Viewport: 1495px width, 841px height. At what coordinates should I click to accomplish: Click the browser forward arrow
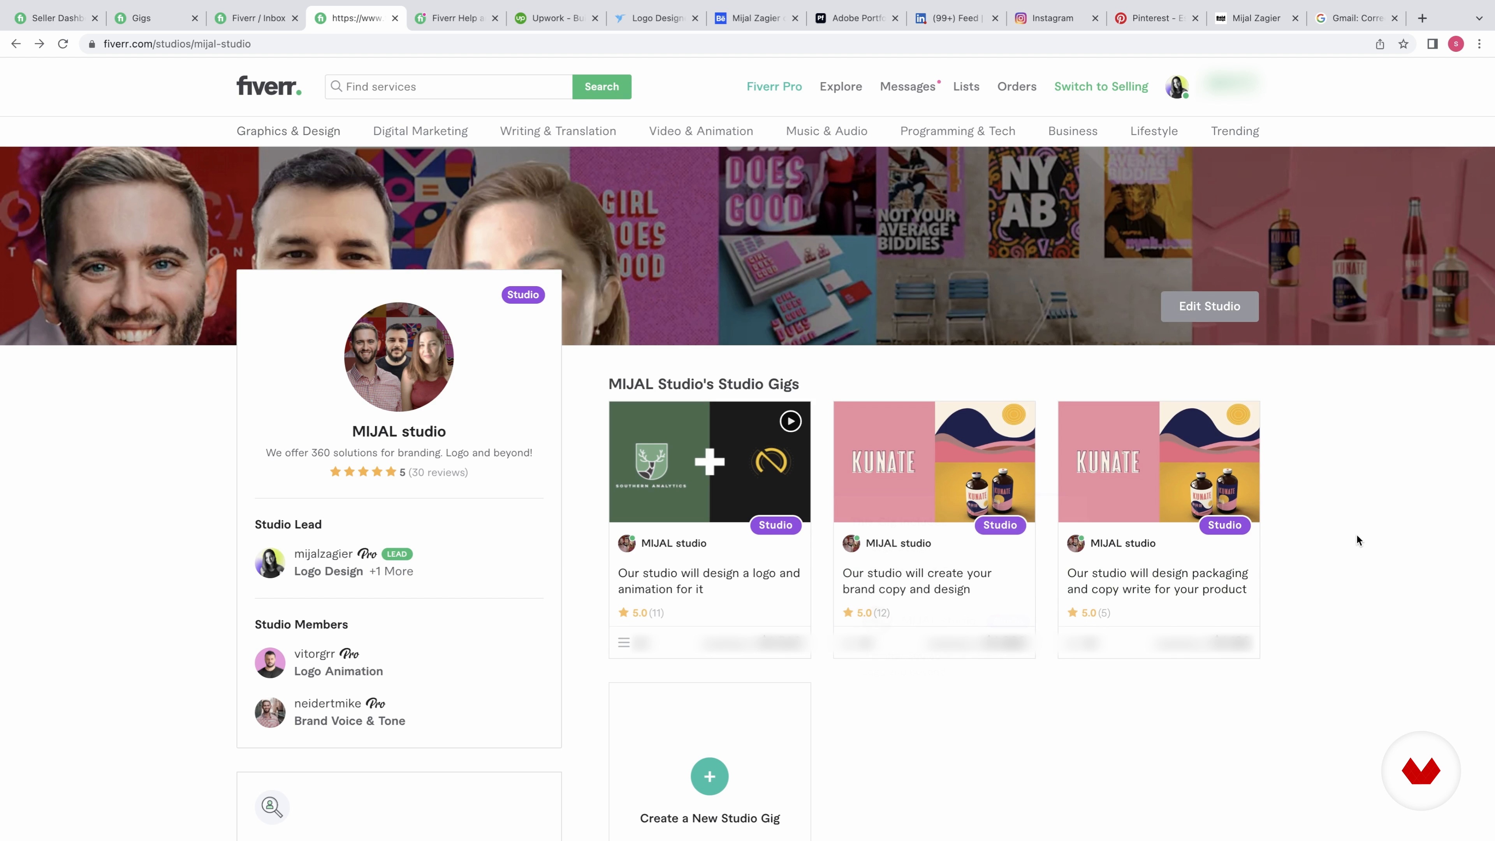[x=39, y=44]
